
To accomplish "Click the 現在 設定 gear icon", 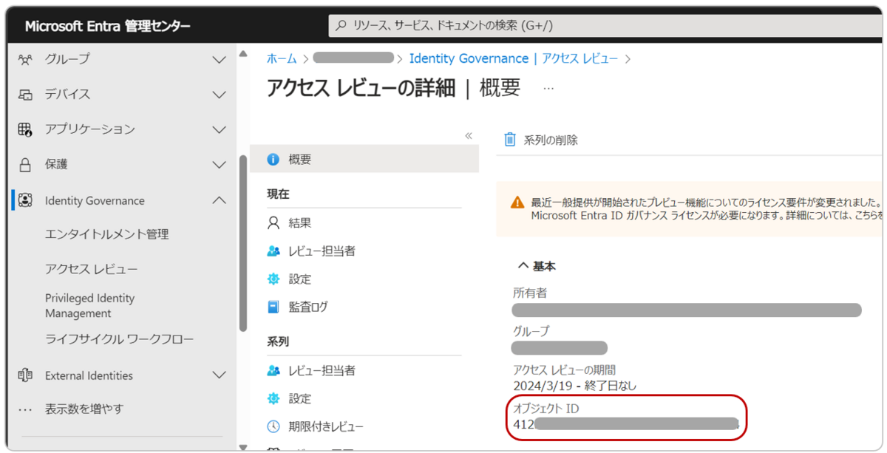I will 273,279.
